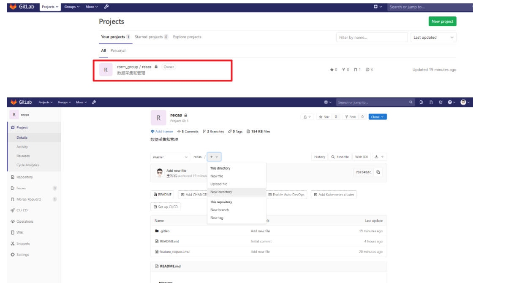The image size is (517, 283).
Task: Click the Find file button
Action: pos(340,157)
